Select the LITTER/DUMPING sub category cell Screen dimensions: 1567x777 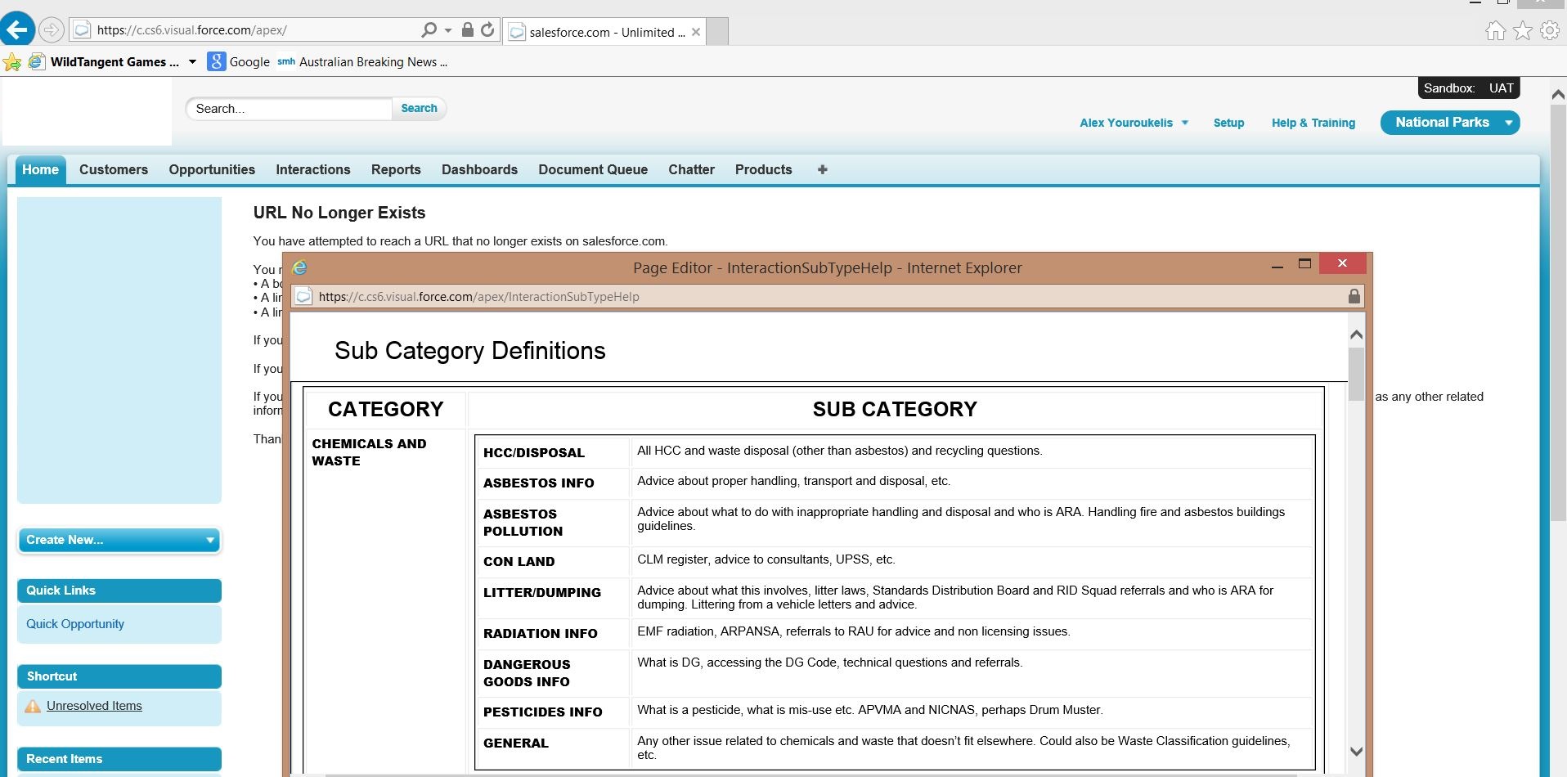coord(553,600)
